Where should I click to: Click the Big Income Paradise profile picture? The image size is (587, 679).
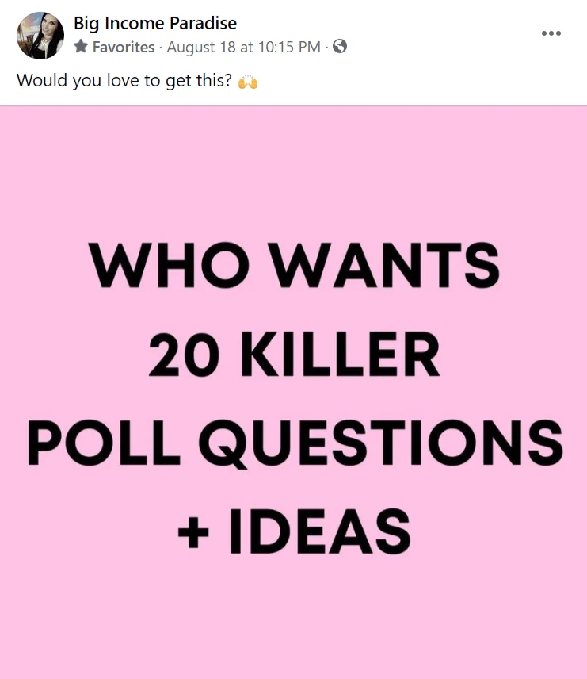(40, 36)
